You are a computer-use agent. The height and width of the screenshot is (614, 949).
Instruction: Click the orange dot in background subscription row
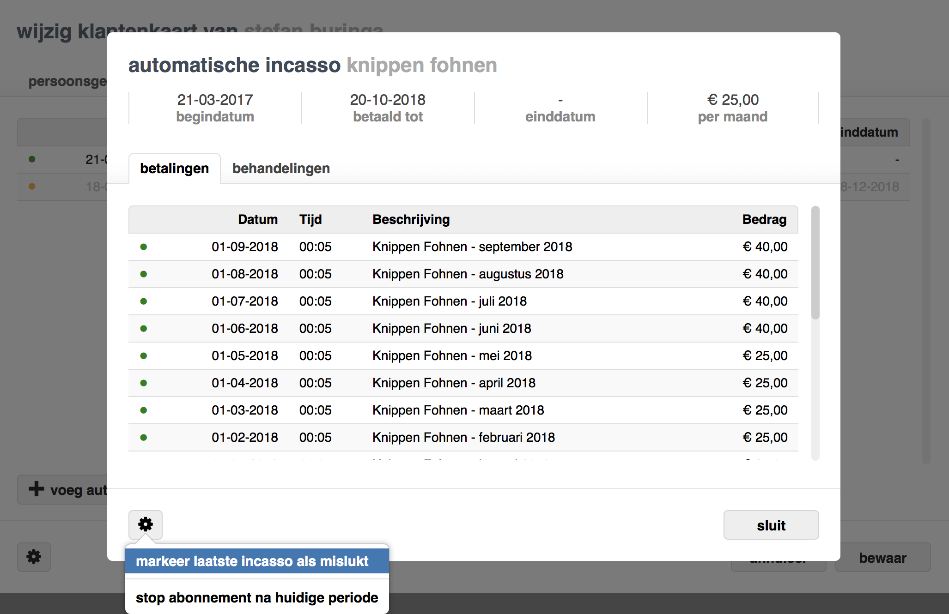[32, 187]
